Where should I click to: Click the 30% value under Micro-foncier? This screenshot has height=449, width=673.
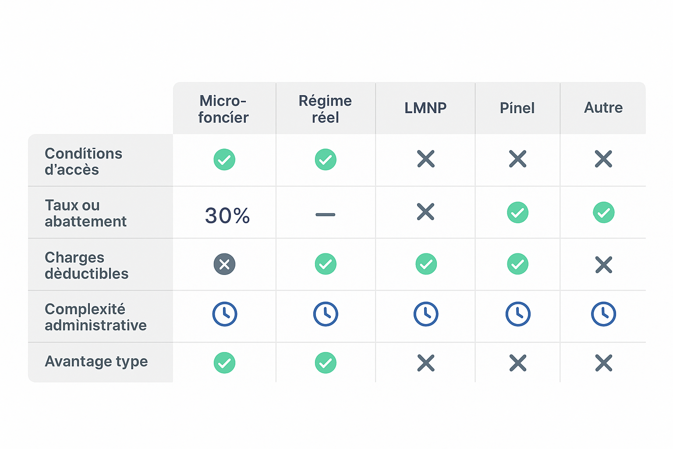click(227, 216)
